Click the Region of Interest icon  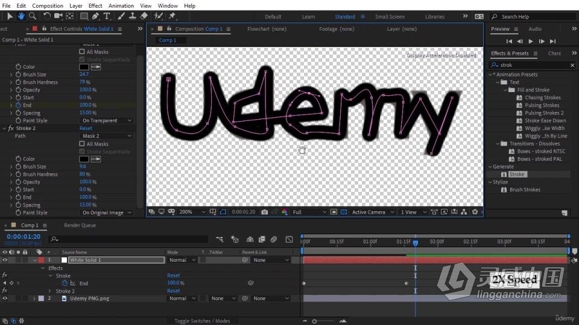coord(334,212)
